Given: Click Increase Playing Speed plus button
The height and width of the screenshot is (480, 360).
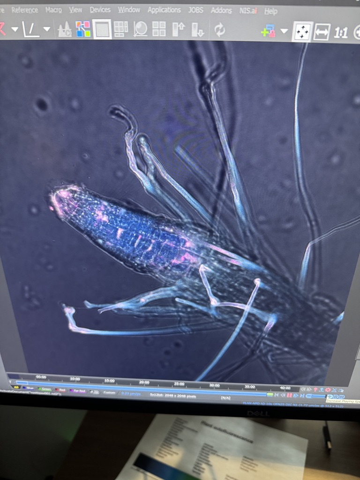Looking at the screenshot, I should (x=330, y=397).
